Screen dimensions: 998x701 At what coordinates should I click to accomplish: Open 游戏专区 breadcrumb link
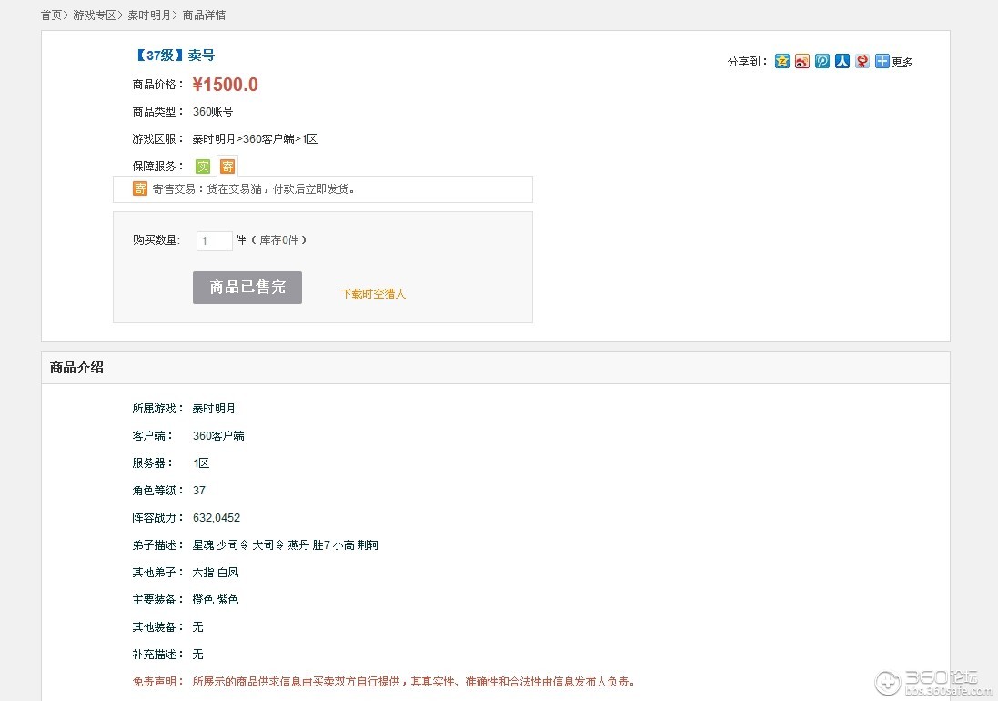click(95, 15)
